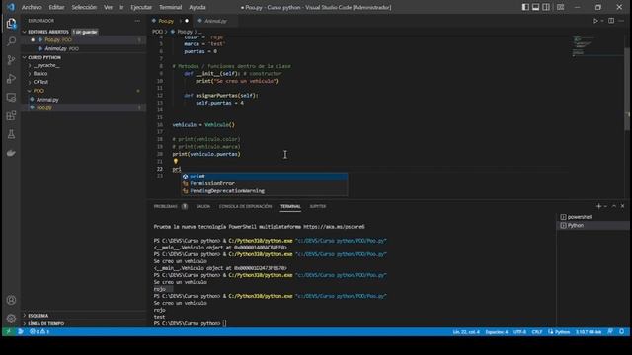Toggle secondary side bar visibility
Viewport: 632px width, 355px height.
click(x=546, y=7)
